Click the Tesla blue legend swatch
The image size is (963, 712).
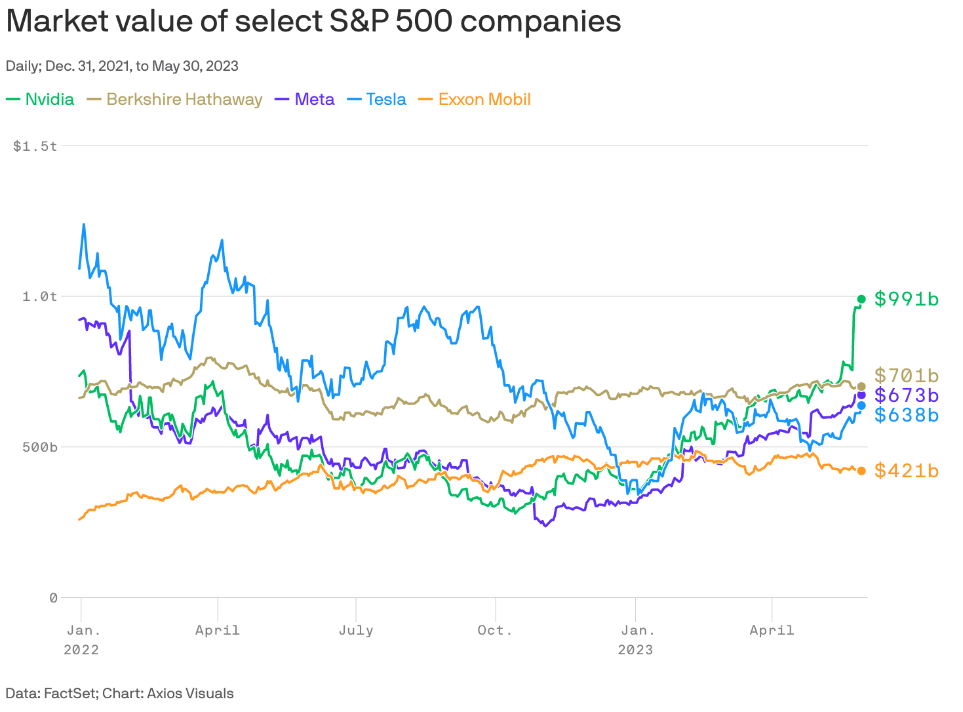click(354, 100)
